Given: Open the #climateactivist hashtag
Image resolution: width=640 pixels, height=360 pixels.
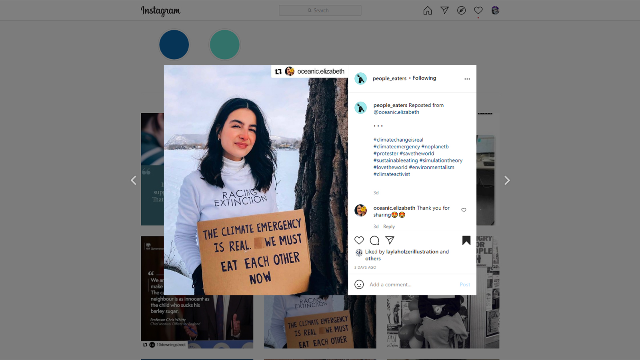Looking at the screenshot, I should pyautogui.click(x=392, y=174).
